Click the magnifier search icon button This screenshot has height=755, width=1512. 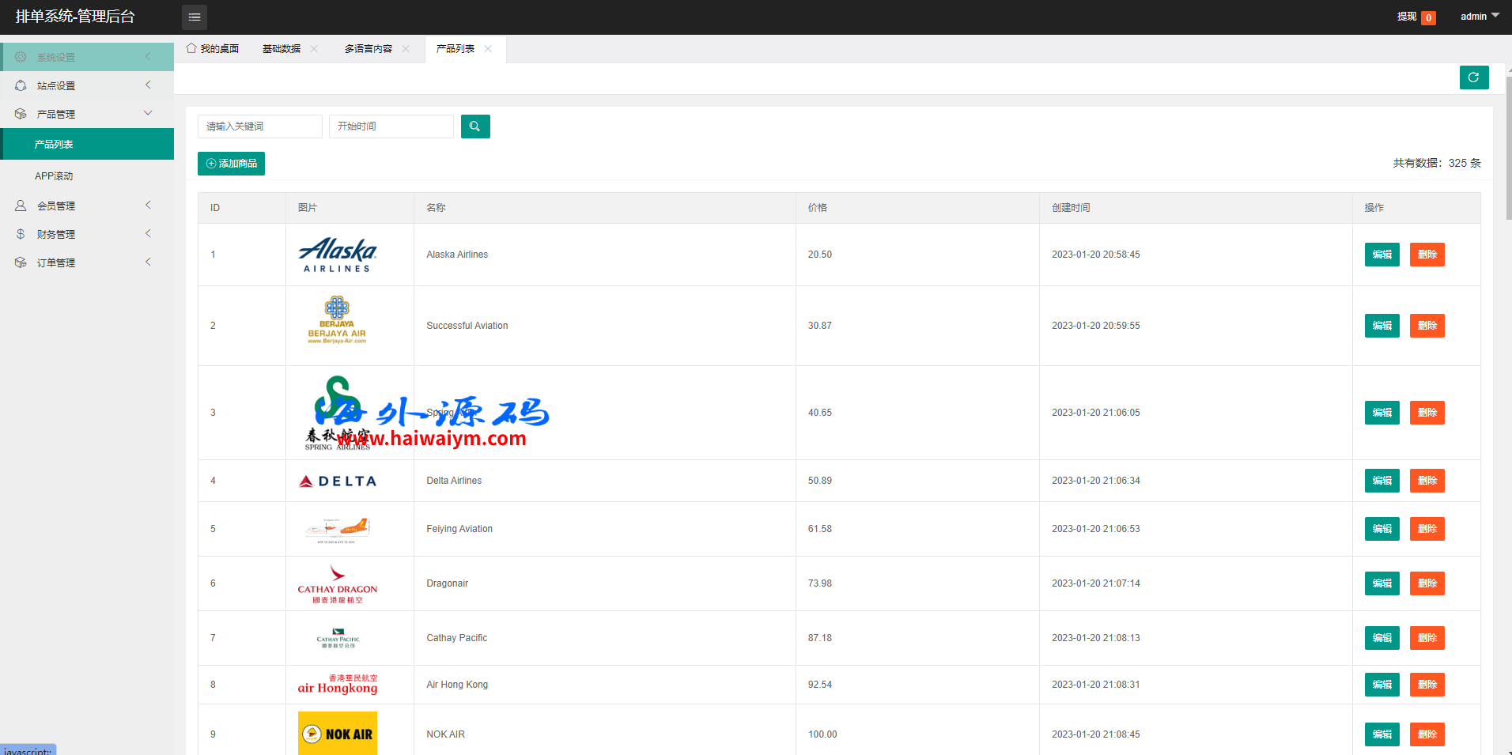coord(475,126)
